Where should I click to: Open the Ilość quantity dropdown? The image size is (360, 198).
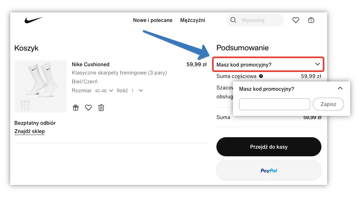point(140,90)
